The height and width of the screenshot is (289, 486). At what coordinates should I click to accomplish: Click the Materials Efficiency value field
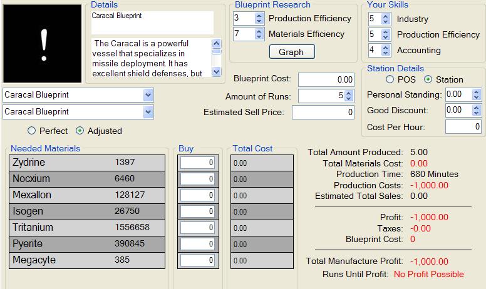coord(244,34)
